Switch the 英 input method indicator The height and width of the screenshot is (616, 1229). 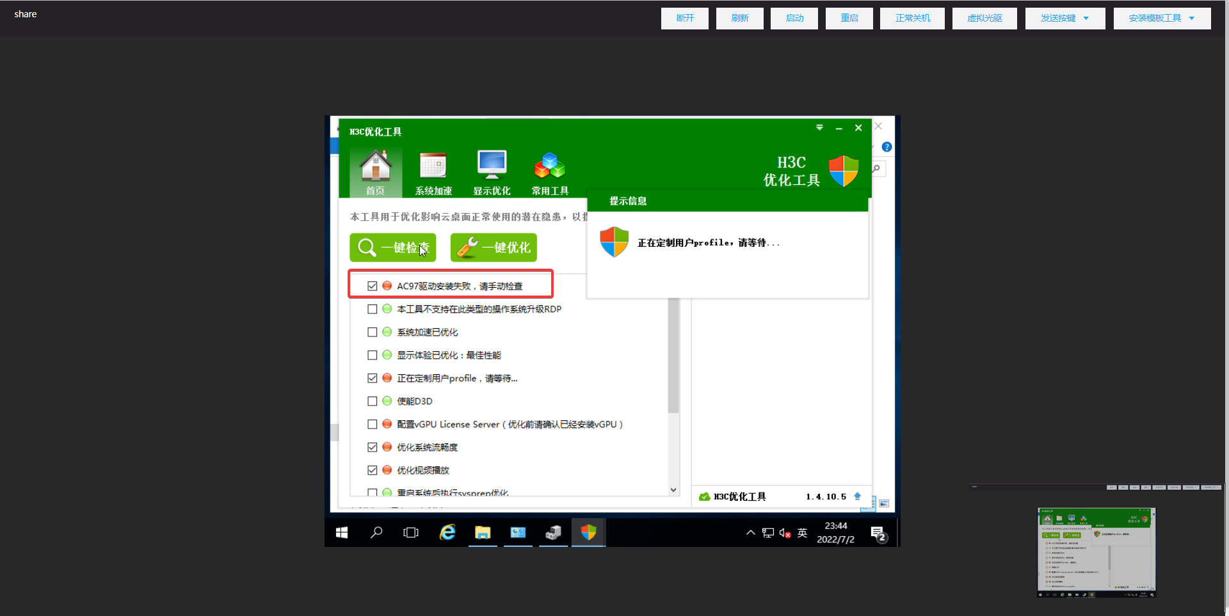point(802,533)
